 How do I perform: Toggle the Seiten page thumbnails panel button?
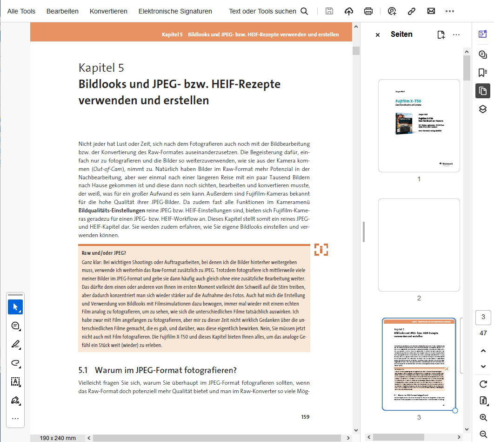pyautogui.click(x=482, y=91)
